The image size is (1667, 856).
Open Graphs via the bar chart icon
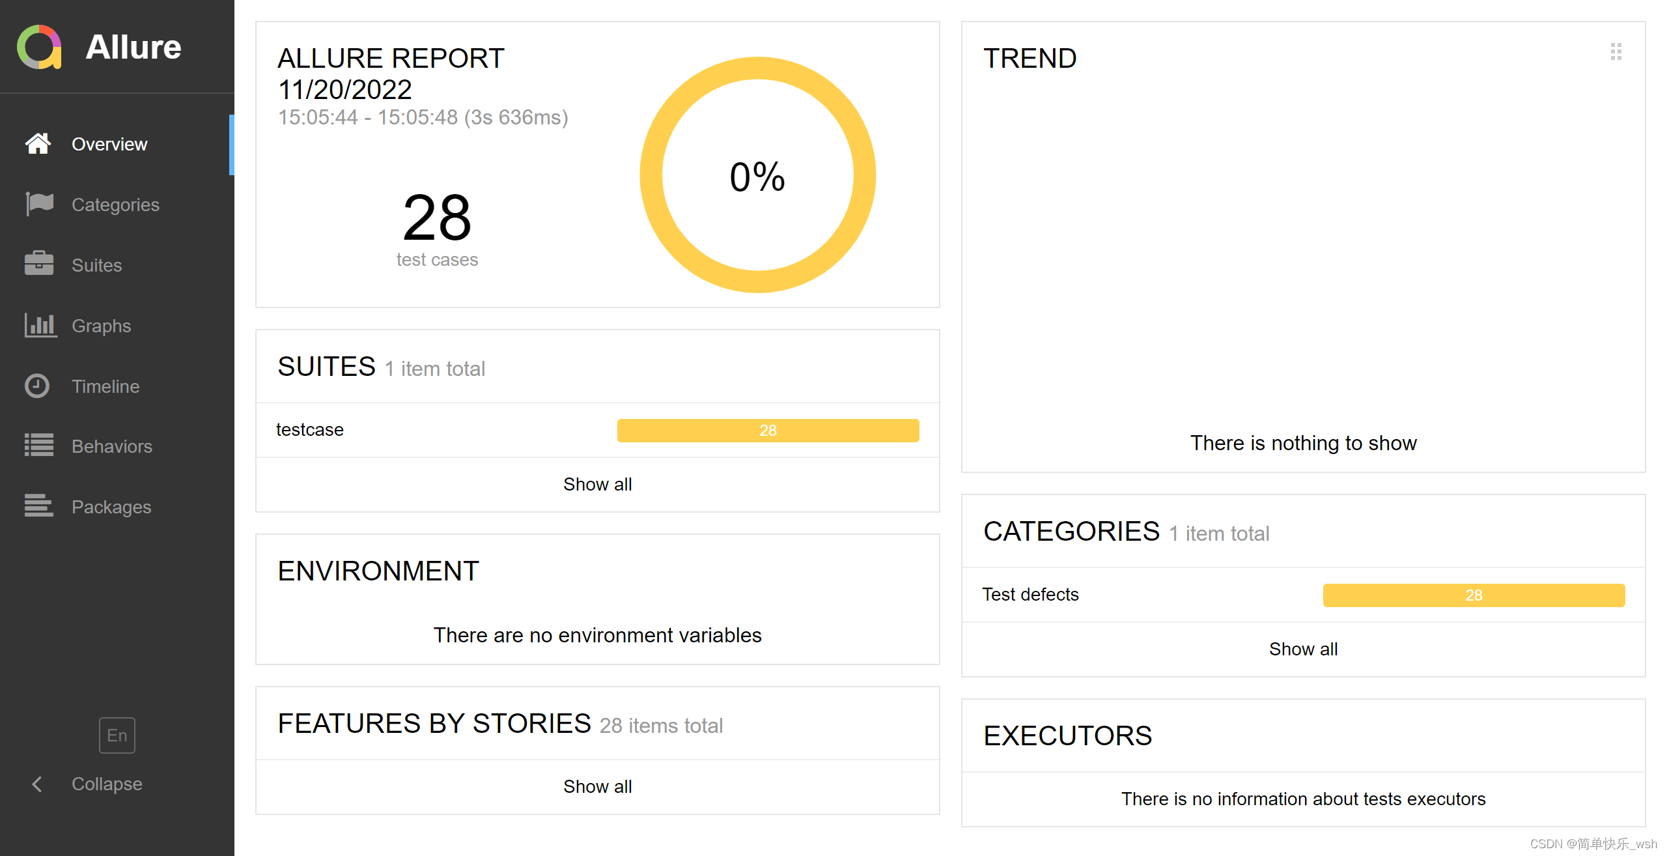point(40,325)
